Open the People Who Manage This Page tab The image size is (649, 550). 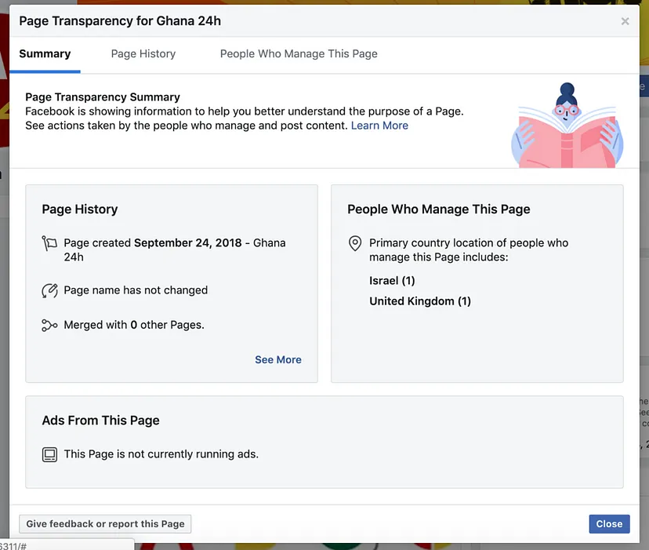(299, 54)
